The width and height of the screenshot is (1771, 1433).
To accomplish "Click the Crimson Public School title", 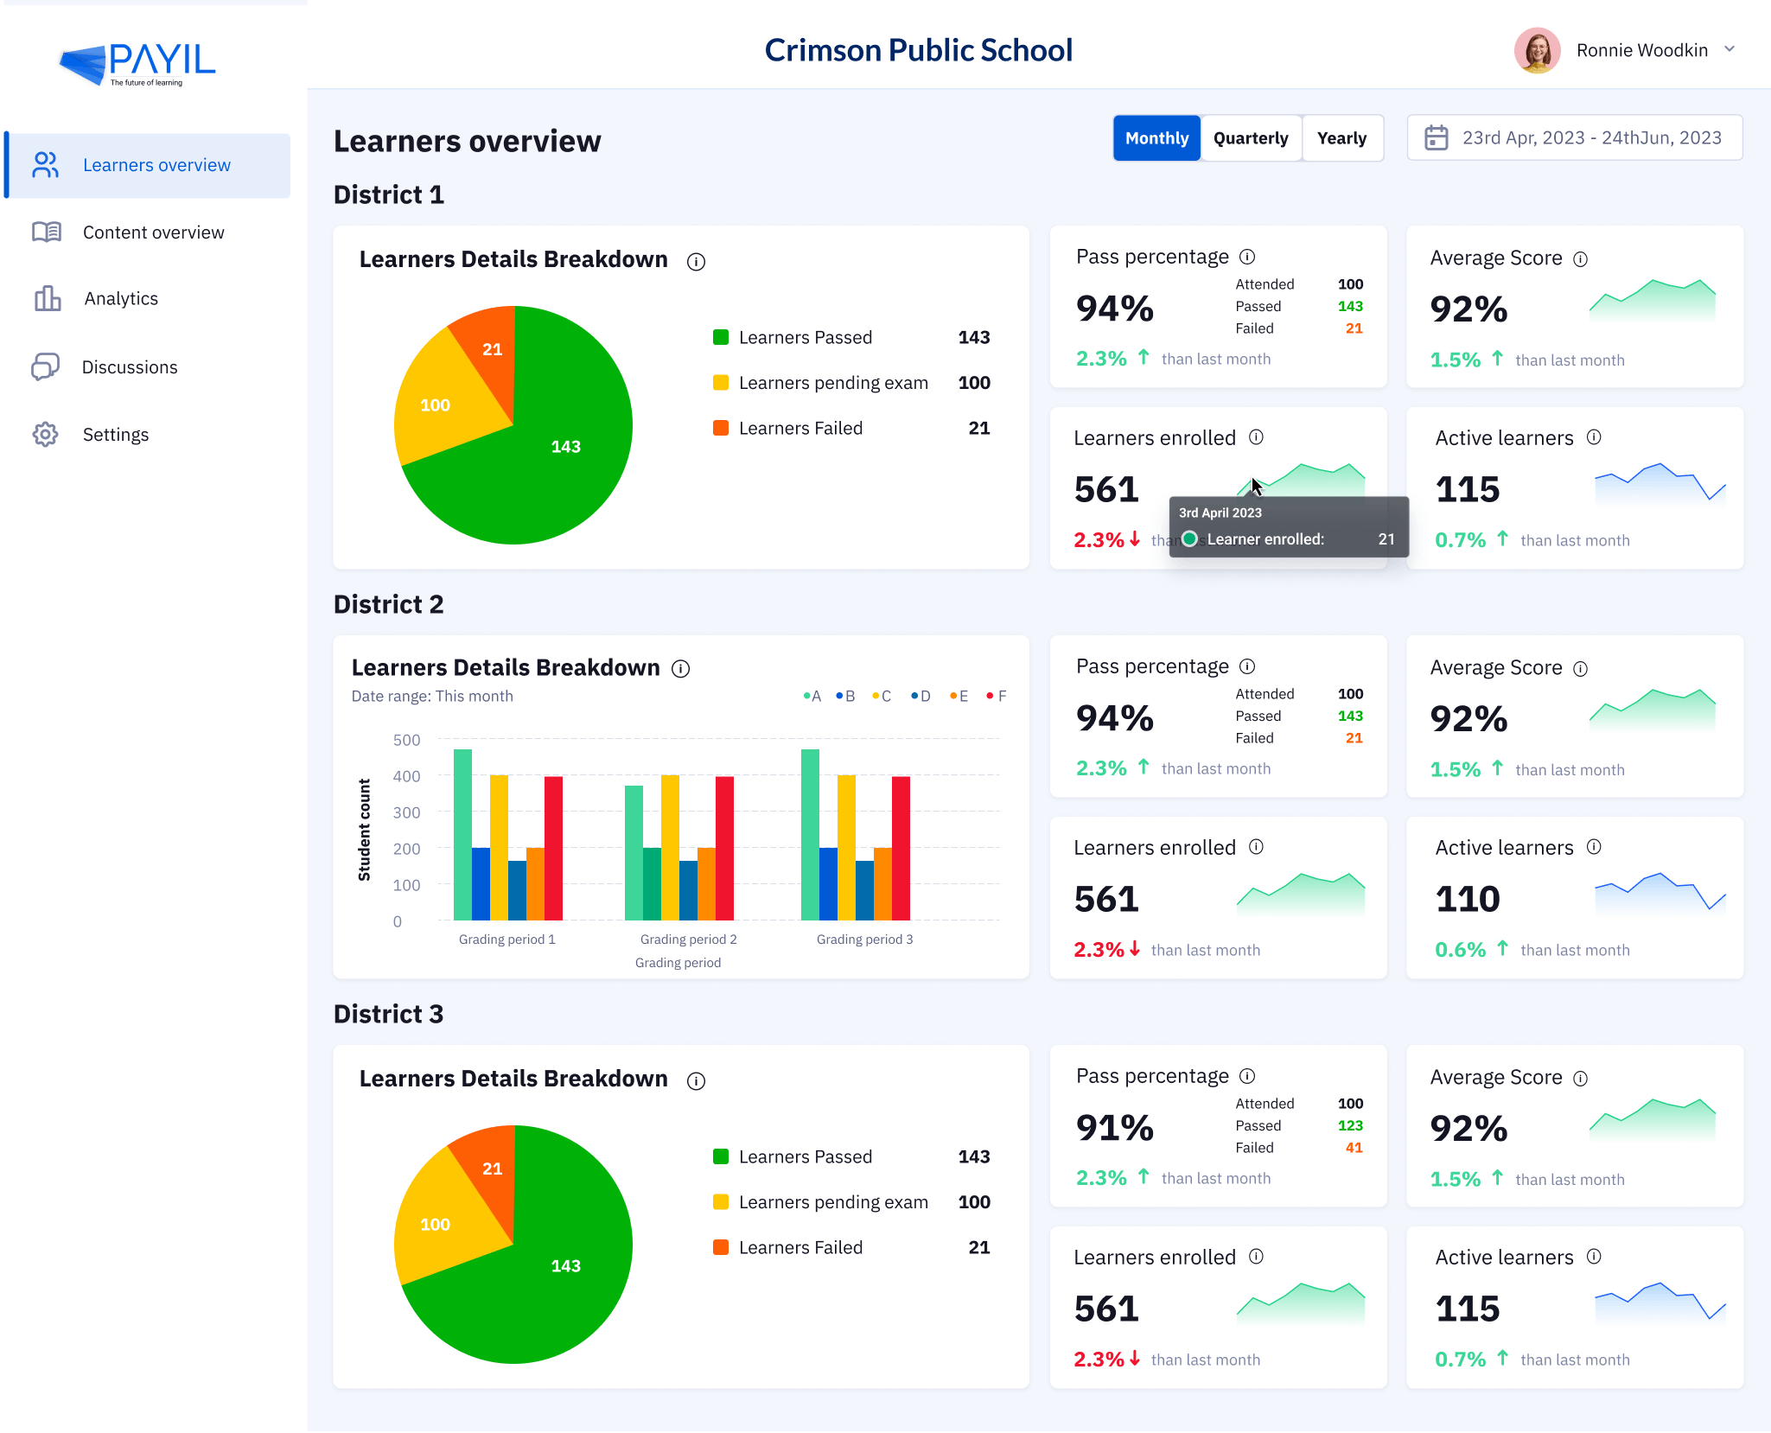I will tap(918, 50).
